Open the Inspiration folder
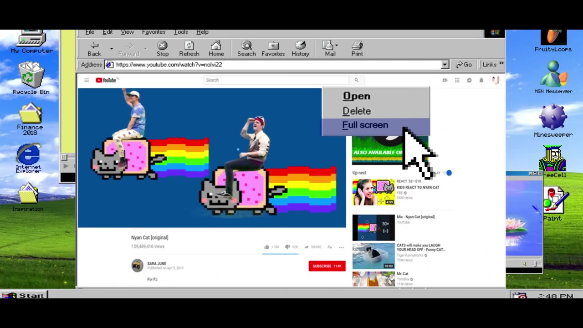The width and height of the screenshot is (583, 328). [x=28, y=197]
